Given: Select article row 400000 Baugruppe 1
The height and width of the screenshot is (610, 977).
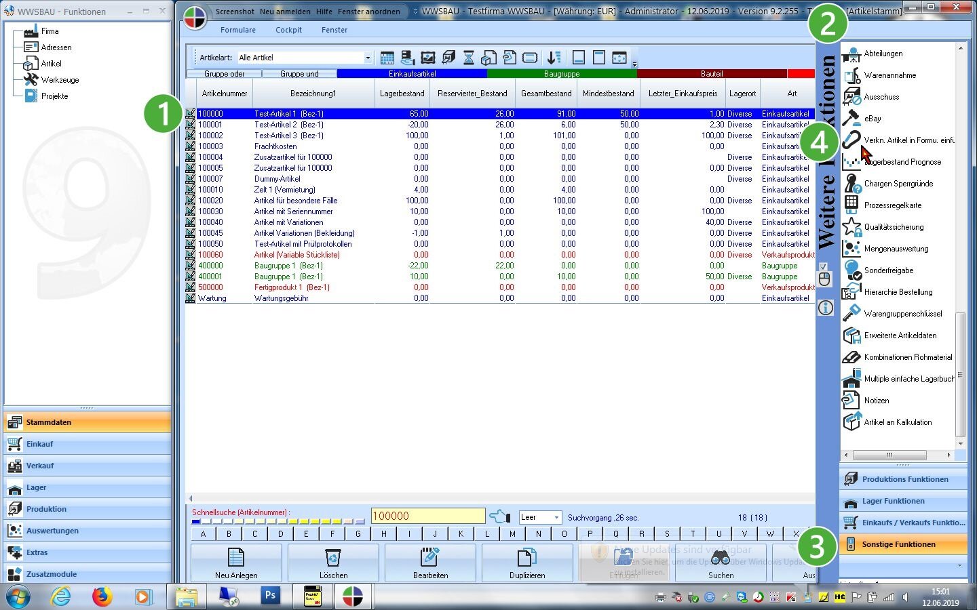Looking at the screenshot, I should coord(500,266).
